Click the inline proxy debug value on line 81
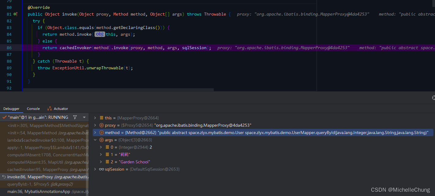Image resolution: width=435 pixels, height=196 pixels. click(x=303, y=14)
